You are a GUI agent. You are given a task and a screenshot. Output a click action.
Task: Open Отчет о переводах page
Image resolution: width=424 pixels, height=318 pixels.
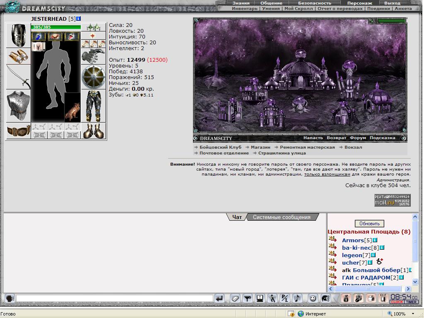pyautogui.click(x=340, y=8)
